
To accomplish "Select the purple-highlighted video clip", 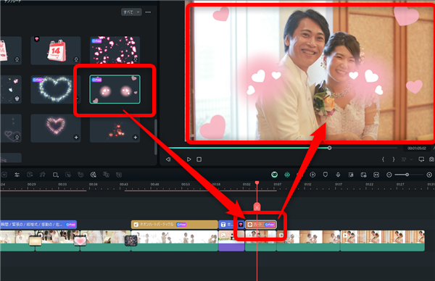I will coord(231,241).
